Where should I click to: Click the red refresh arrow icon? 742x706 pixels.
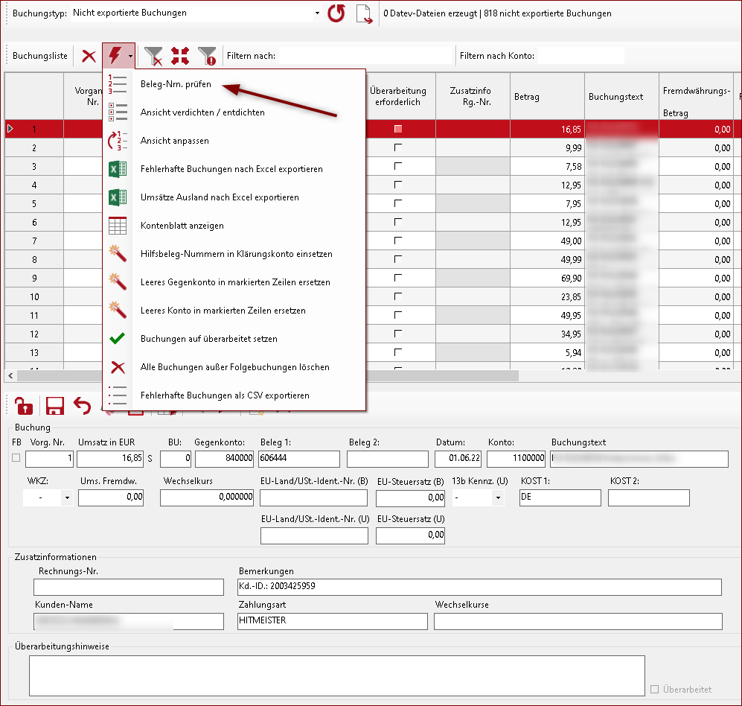[x=336, y=13]
